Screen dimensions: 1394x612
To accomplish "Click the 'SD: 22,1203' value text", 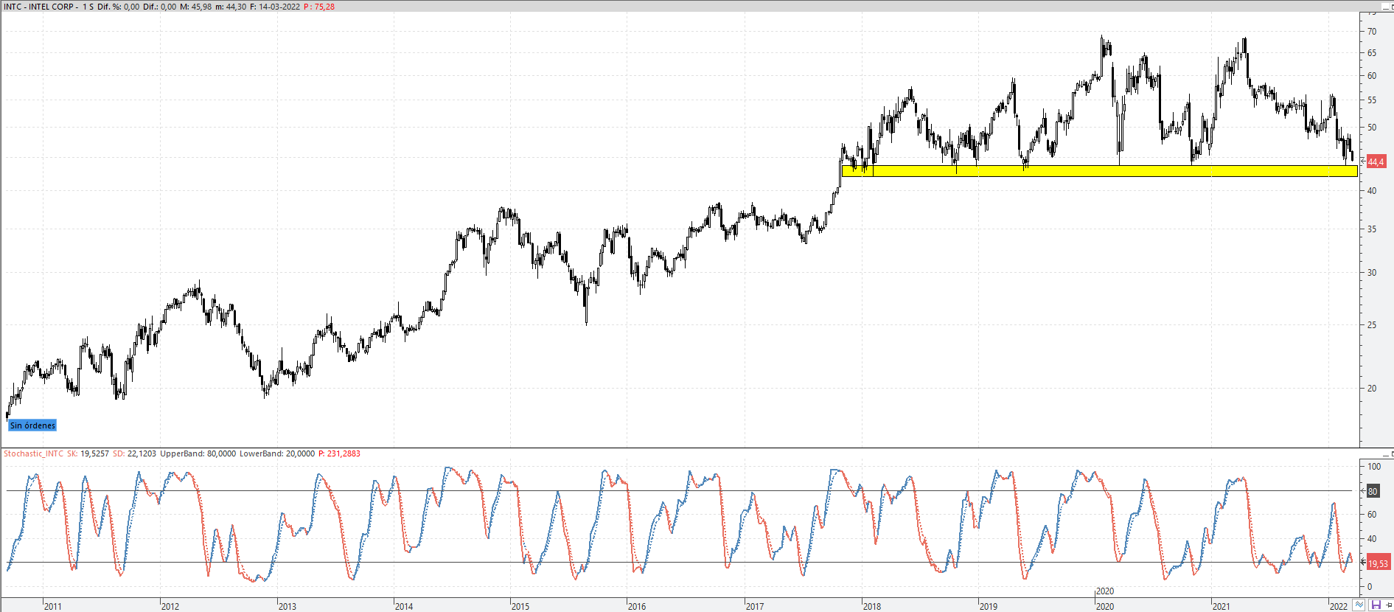I will (134, 453).
